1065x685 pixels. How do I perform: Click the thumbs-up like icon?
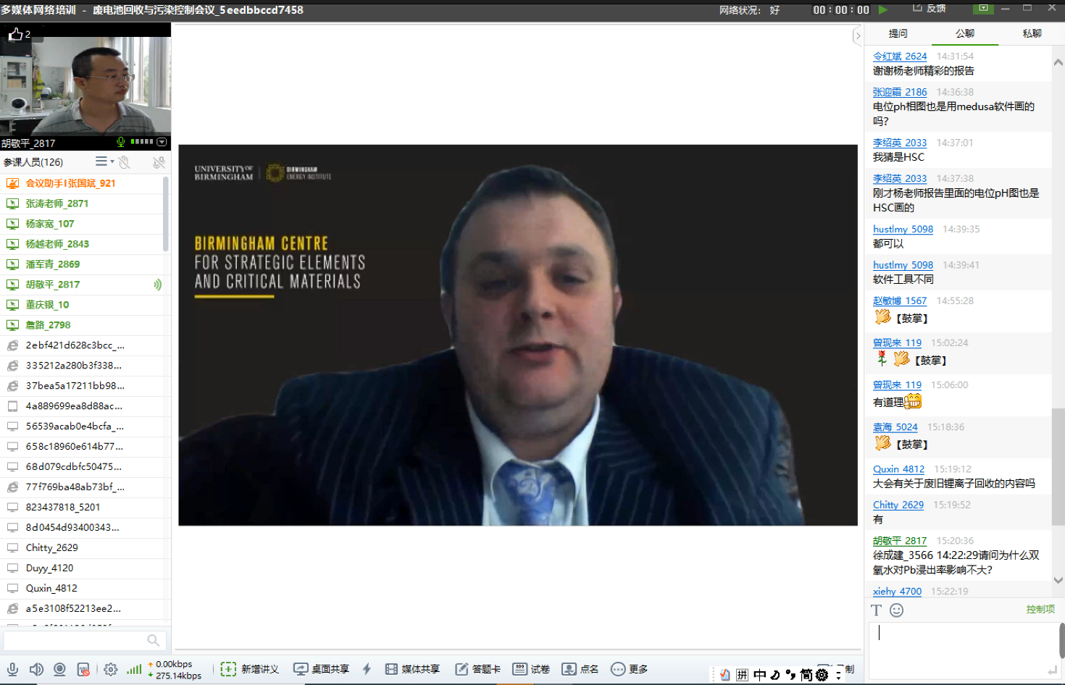click(15, 34)
